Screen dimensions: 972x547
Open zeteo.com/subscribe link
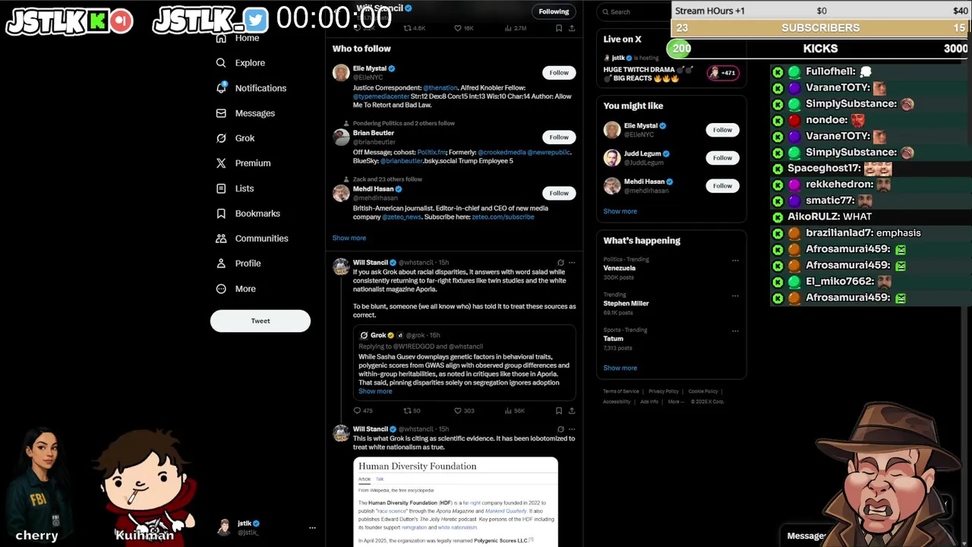pos(503,217)
